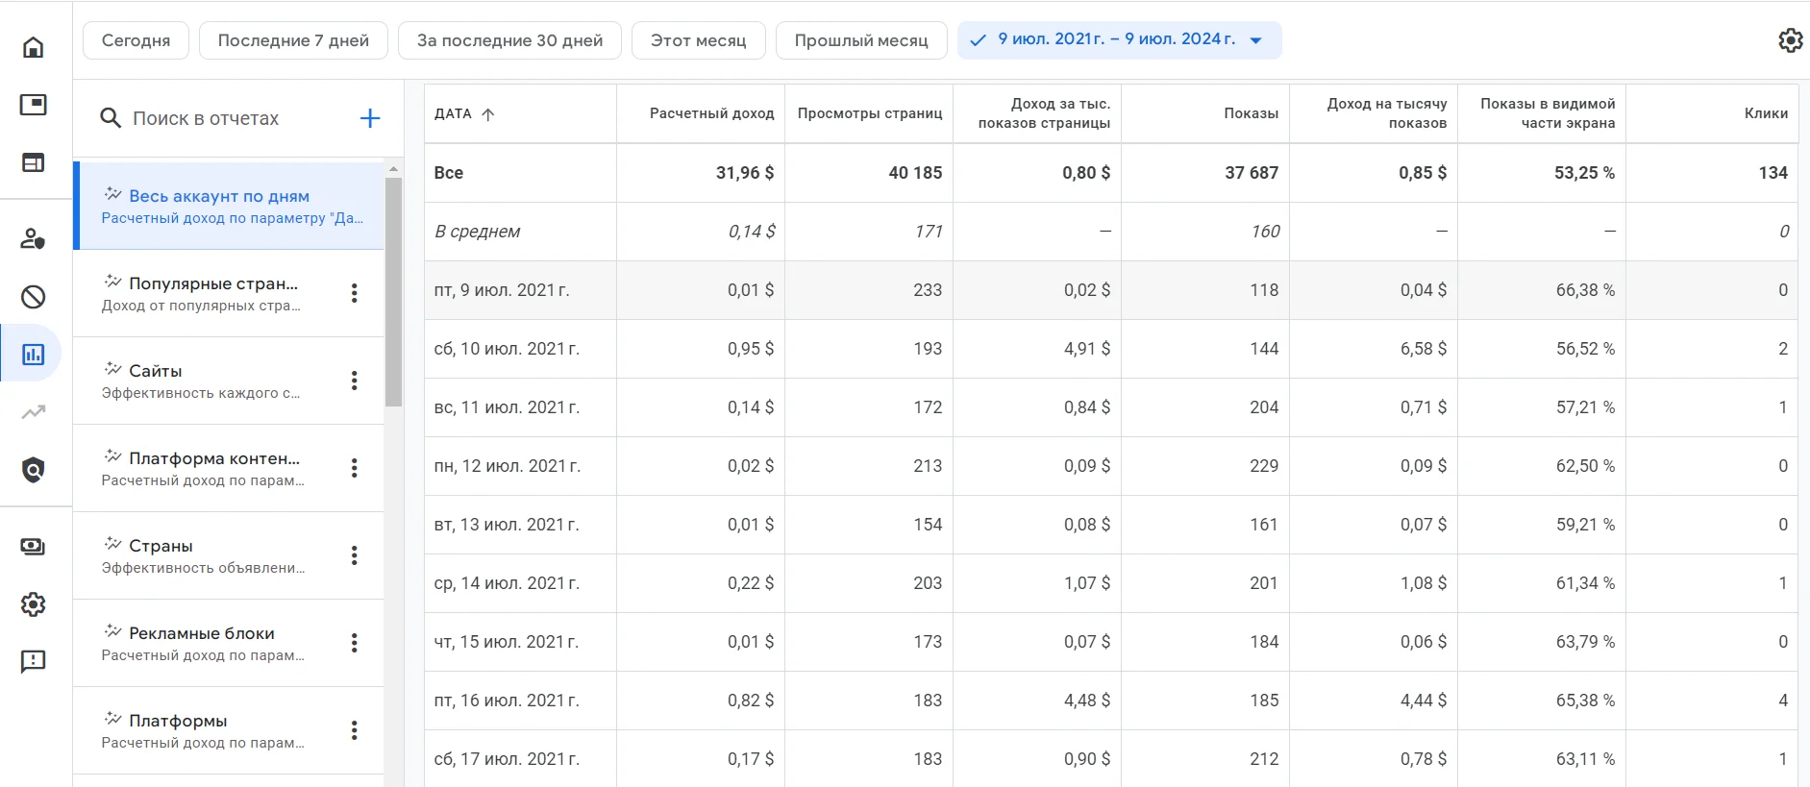
Task: Select Последние 7 дней date range
Action: tap(293, 40)
